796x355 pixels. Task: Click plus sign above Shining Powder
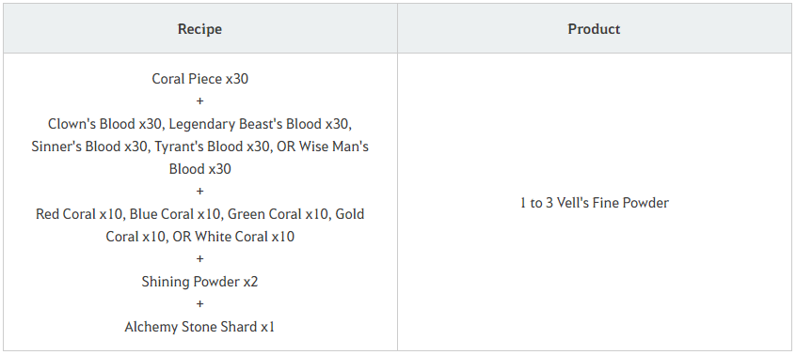(x=200, y=259)
